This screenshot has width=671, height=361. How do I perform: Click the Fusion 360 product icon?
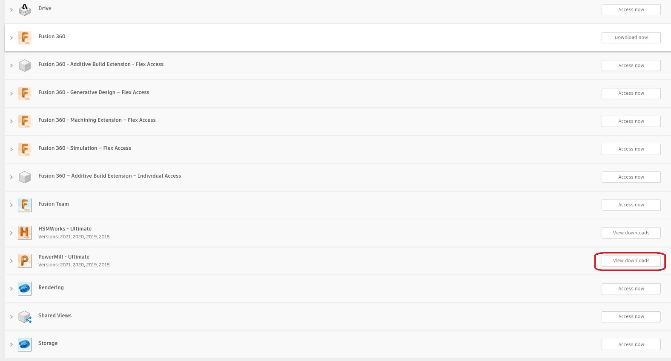(25, 37)
